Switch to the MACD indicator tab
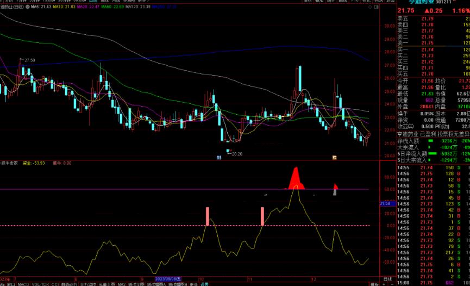 (23, 284)
